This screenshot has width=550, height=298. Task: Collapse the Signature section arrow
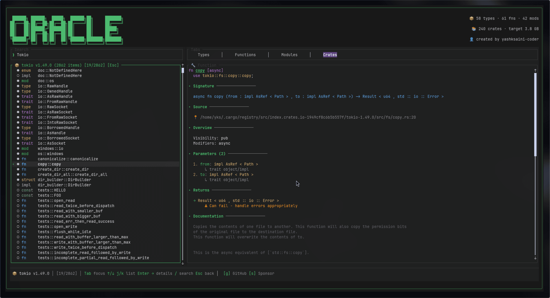point(190,86)
